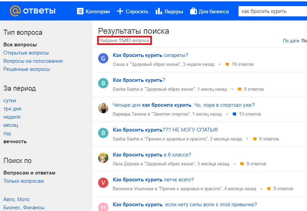Click the search field with 'как бросить курить'
Screen dimensions: 307x211
coord(273,11)
